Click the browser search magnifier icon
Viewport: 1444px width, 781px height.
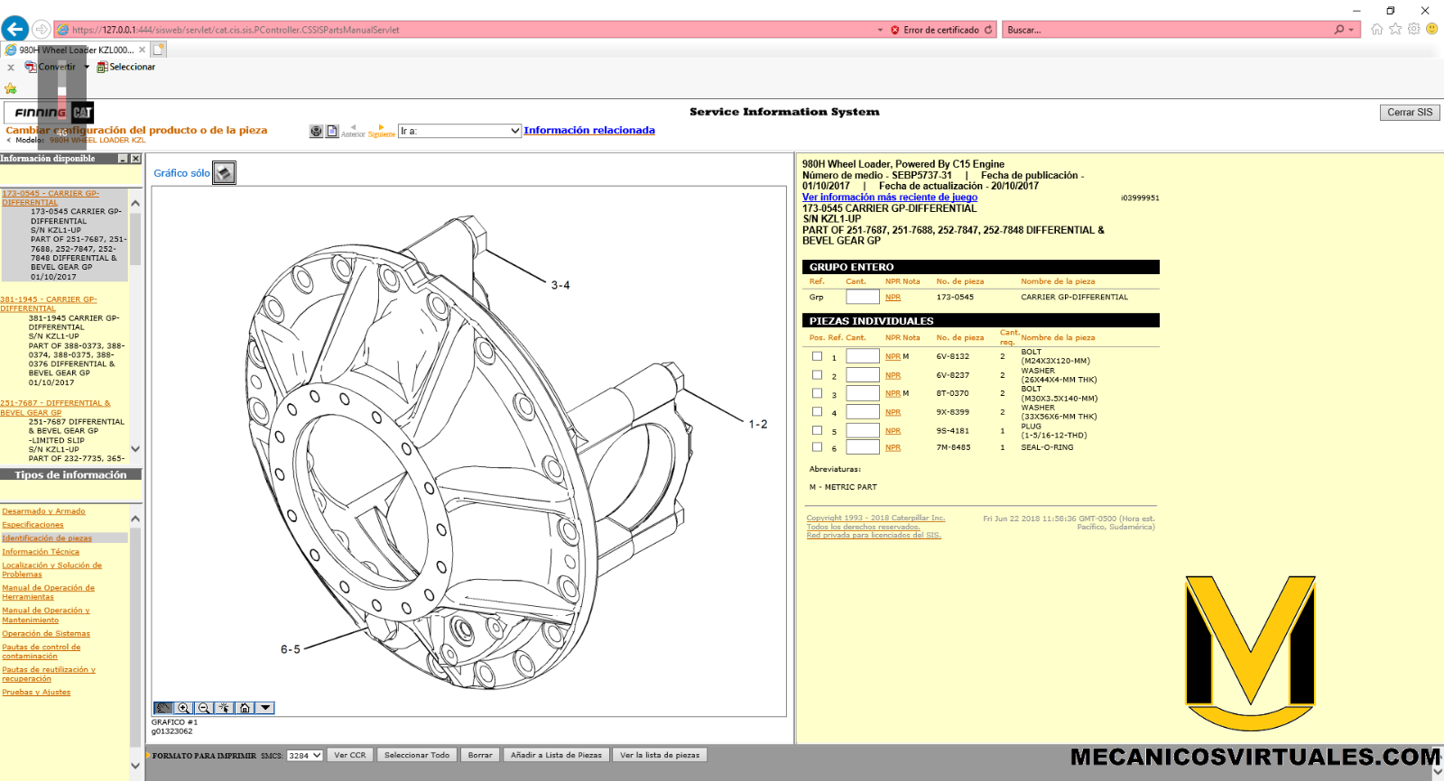[x=1339, y=30]
